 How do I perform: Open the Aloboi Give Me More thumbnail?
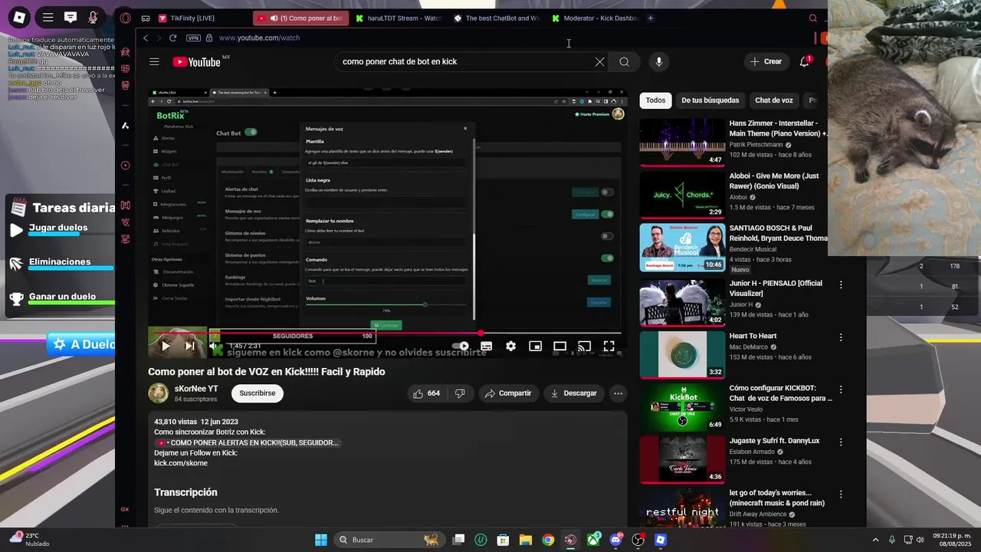point(682,195)
